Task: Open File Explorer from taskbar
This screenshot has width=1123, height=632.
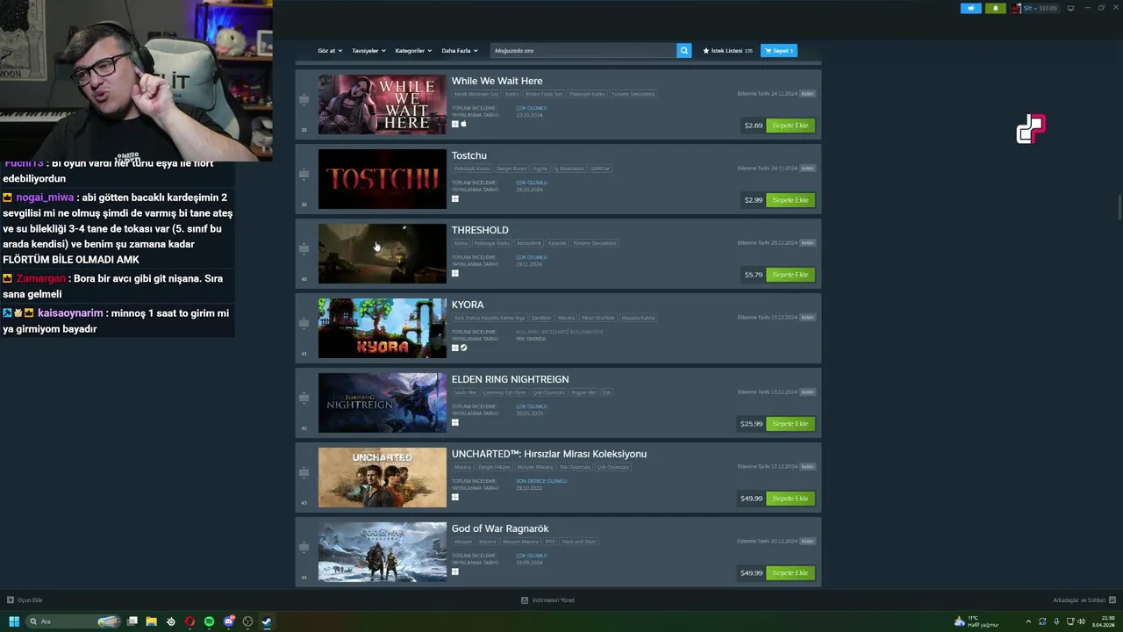Action: pyautogui.click(x=151, y=621)
